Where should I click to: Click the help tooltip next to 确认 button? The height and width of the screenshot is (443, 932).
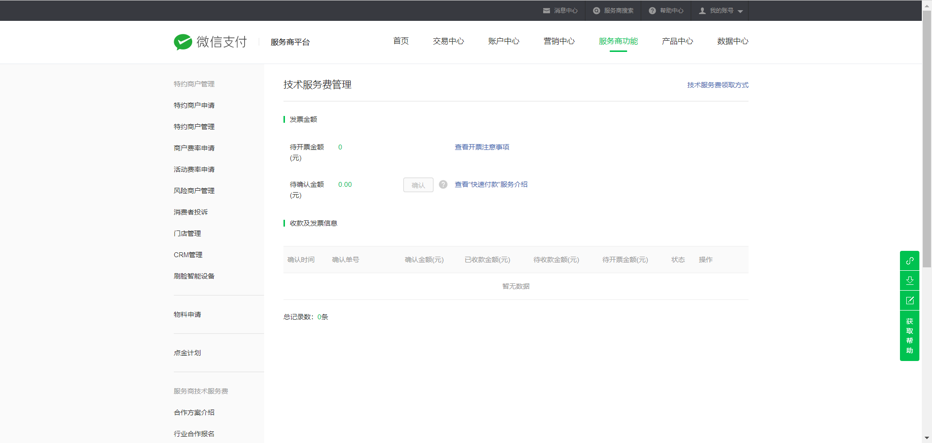pos(443,184)
